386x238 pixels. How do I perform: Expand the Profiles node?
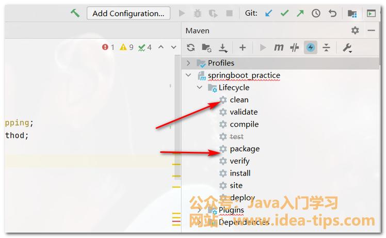189,63
